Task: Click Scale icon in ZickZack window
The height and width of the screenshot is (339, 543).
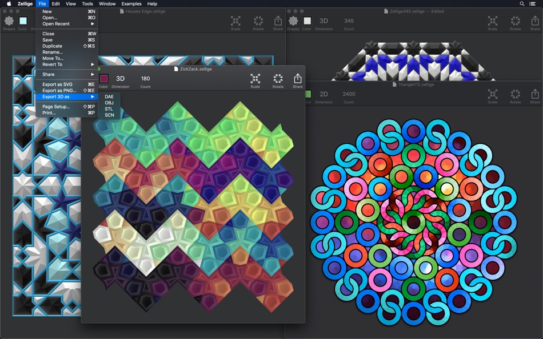Action: click(255, 79)
